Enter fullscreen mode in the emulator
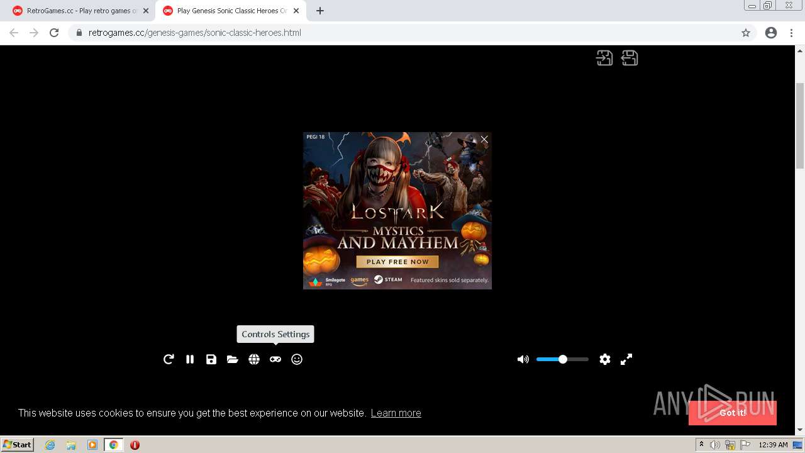The image size is (805, 453). tap(626, 359)
